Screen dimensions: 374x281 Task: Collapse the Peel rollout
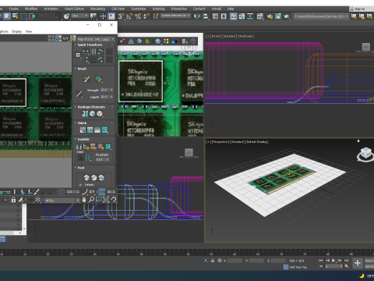tap(81, 168)
